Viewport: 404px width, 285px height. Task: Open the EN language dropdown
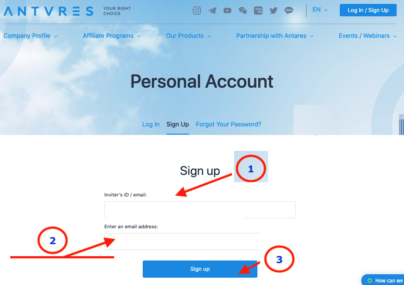(x=320, y=10)
